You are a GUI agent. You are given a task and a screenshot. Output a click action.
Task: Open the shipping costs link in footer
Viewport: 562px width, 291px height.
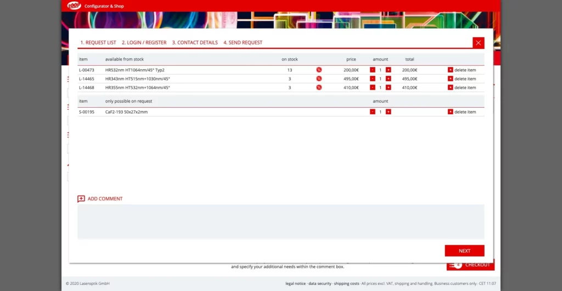pos(346,284)
